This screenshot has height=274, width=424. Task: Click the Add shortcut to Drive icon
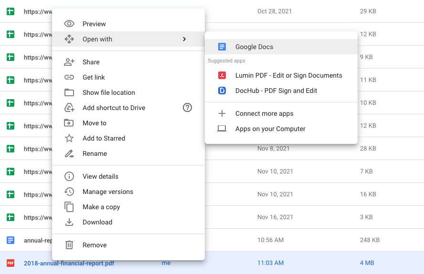point(69,108)
